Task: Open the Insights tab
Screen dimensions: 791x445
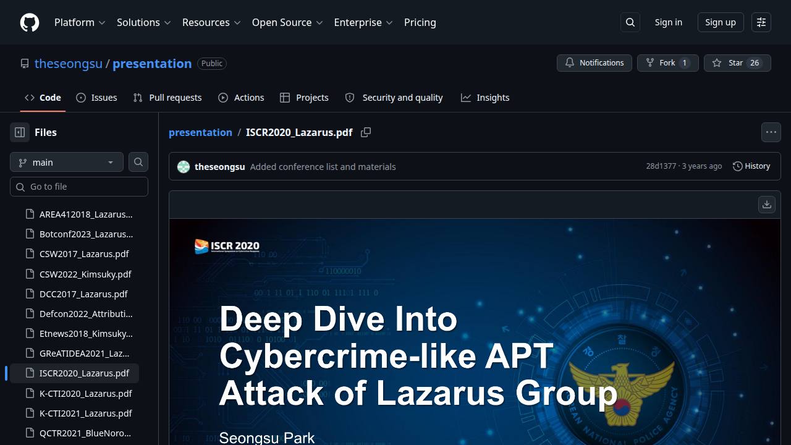Action: point(485,98)
